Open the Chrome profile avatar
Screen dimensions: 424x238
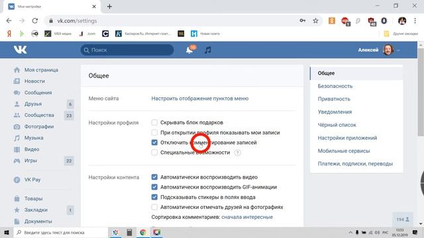[x=402, y=20]
